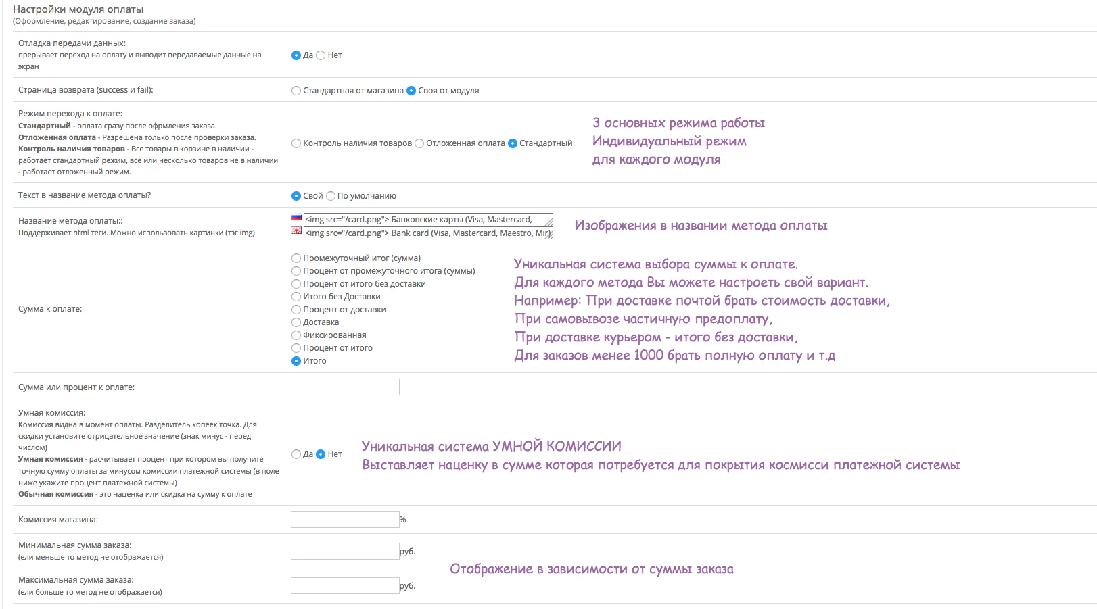Select Промежуточный итог (сумма) option
Screen dimensions: 1097x609
coord(296,258)
